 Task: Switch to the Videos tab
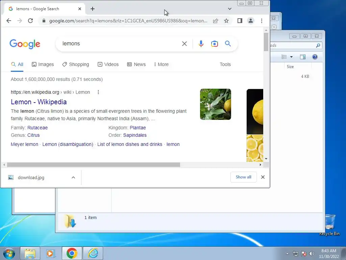(108, 64)
